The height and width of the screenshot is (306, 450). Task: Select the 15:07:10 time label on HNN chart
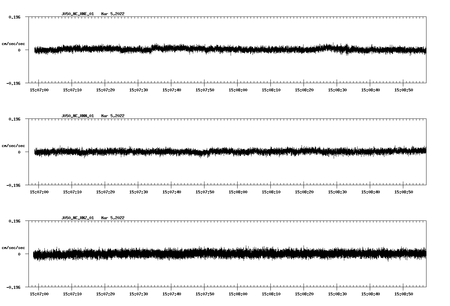tap(72, 192)
